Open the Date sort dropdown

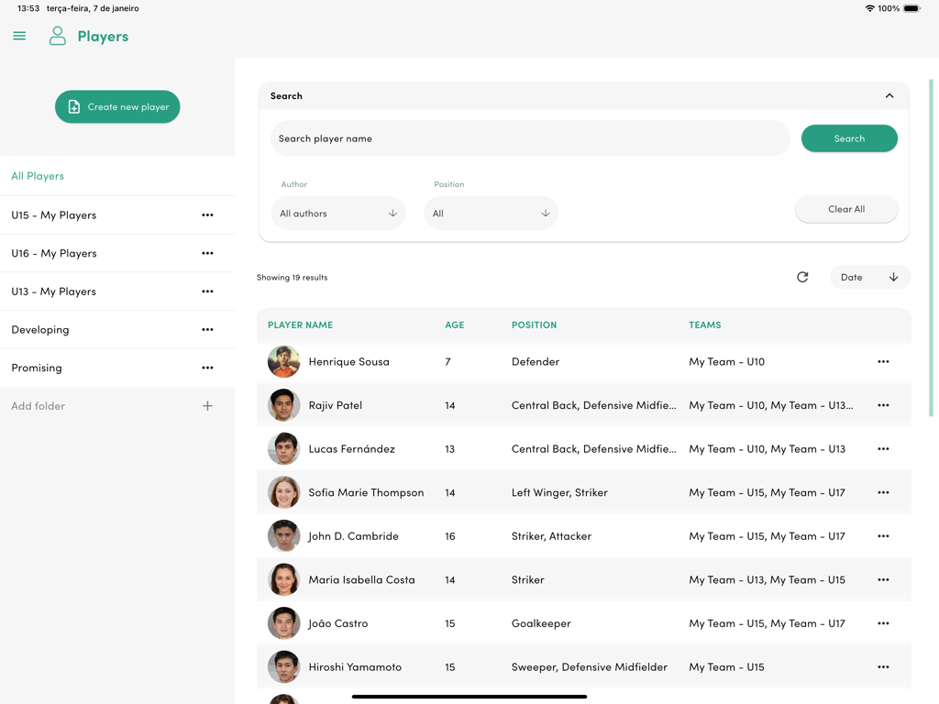[869, 277]
